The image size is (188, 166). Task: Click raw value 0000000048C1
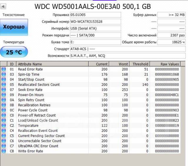click(167, 95)
